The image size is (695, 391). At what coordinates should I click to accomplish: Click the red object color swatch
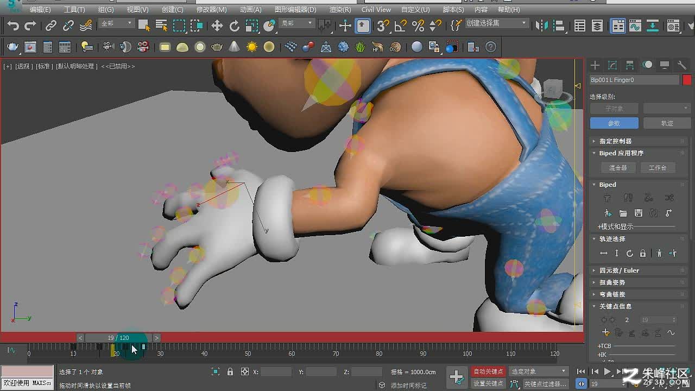click(687, 80)
